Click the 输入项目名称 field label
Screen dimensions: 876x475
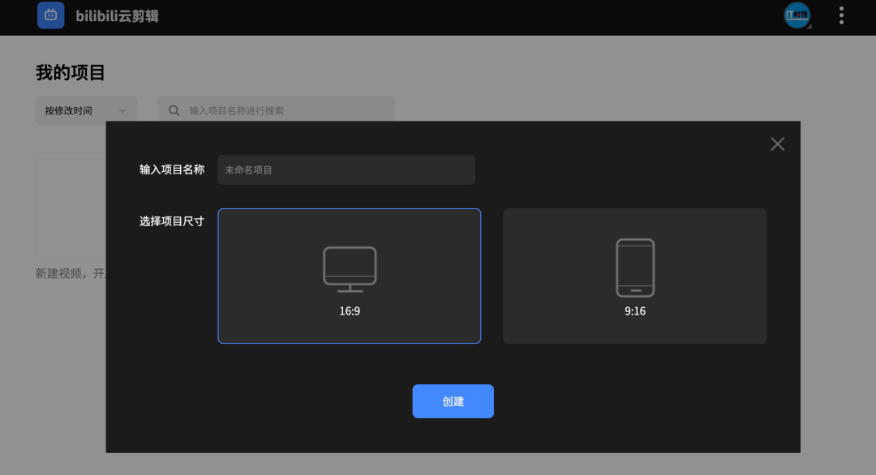[x=172, y=170]
